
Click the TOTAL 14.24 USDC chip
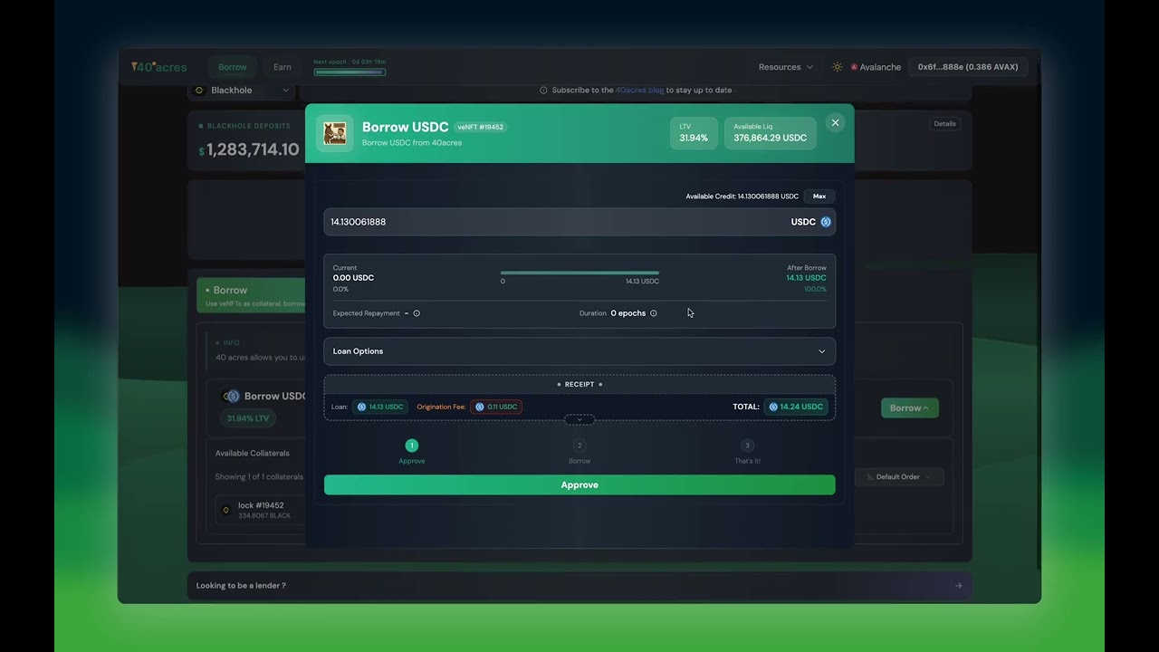[796, 407]
